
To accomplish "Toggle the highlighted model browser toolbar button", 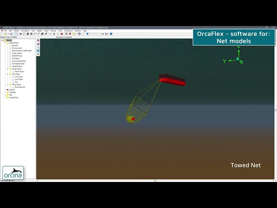I will tap(16, 34).
